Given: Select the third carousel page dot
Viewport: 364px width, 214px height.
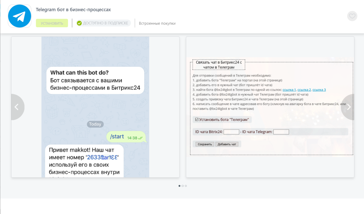Looking at the screenshot, I should click(x=186, y=186).
